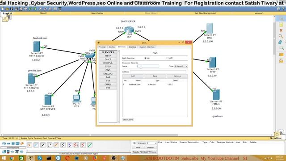This screenshot has height=161, width=286.
Task: Choose the phone cable connection
Action: pos(63,145)
